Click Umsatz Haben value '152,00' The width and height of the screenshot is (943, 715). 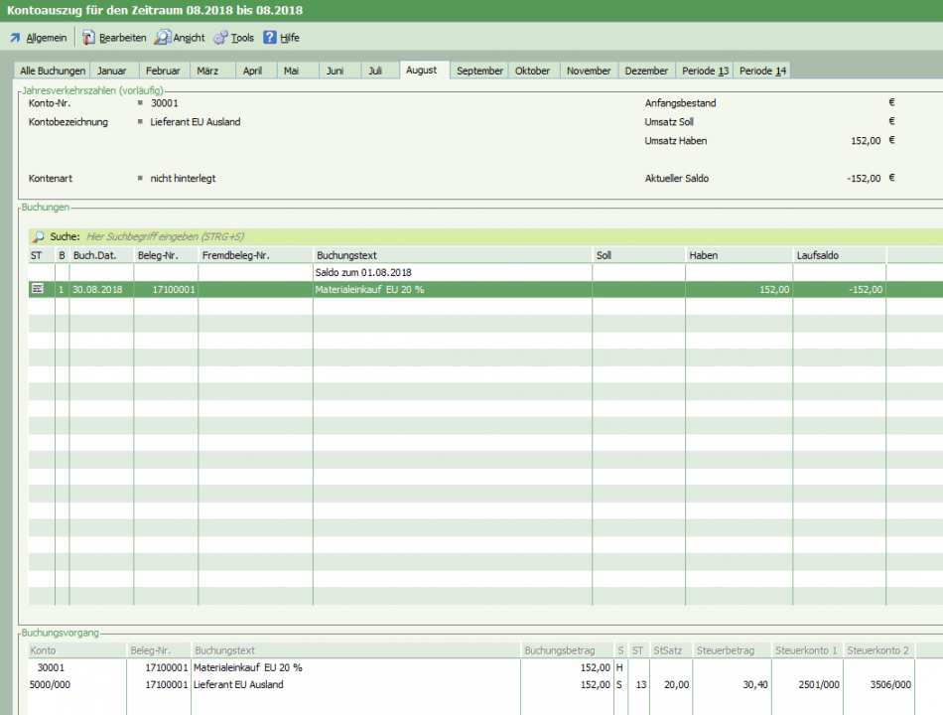(x=866, y=141)
